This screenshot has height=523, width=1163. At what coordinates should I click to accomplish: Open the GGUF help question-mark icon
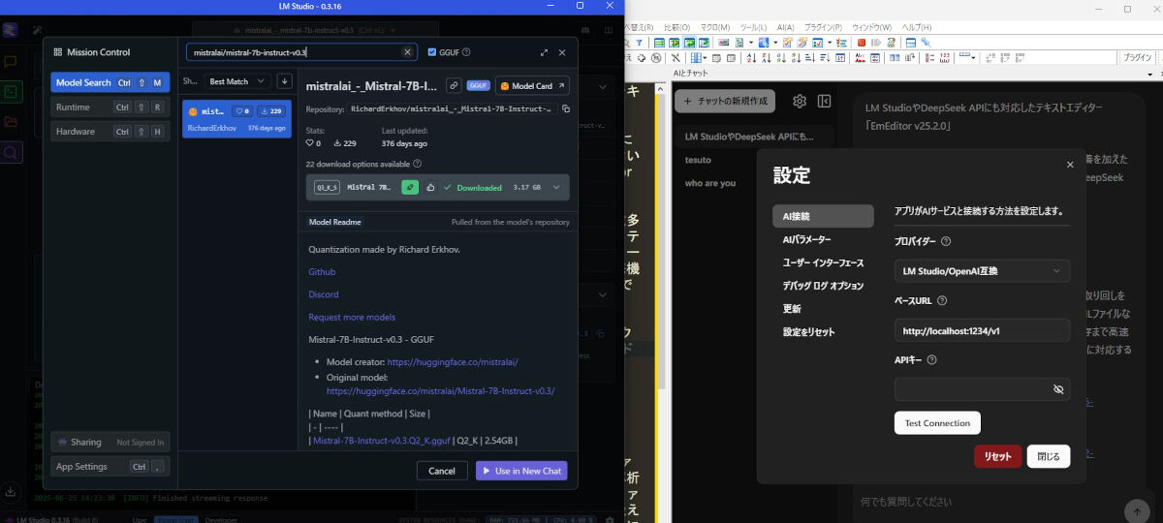(466, 52)
